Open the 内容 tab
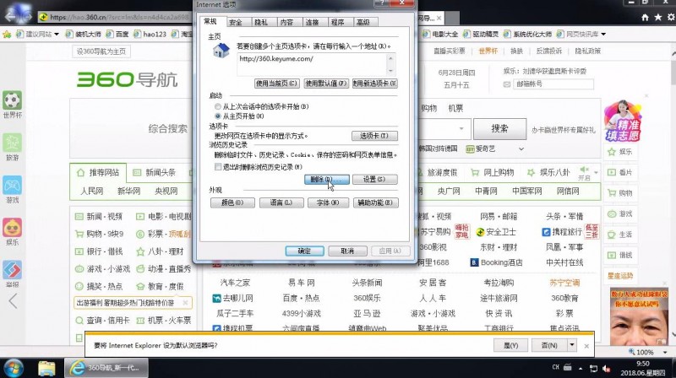The width and height of the screenshot is (676, 378). pyautogui.click(x=286, y=23)
